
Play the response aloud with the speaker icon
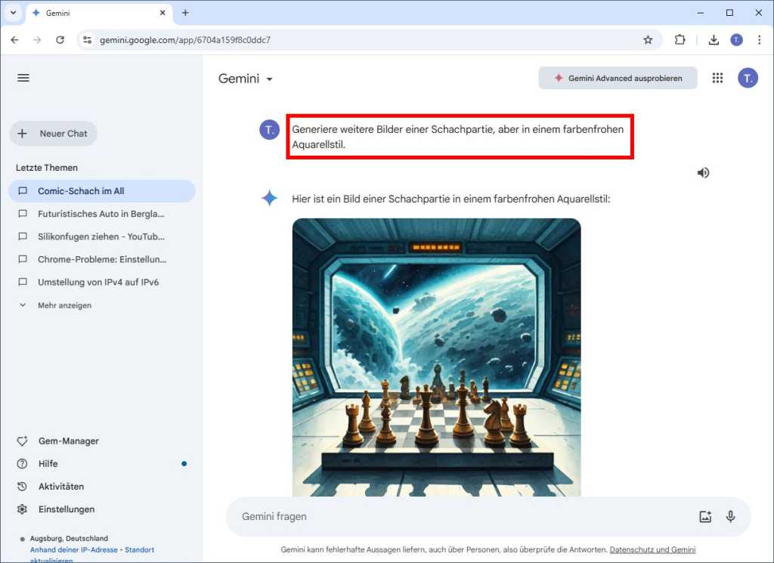click(x=703, y=172)
